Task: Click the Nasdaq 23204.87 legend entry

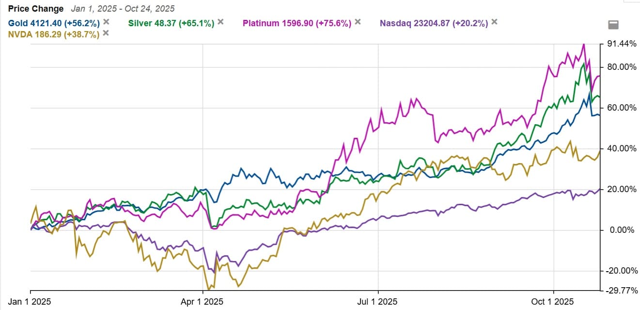Action: [x=434, y=23]
